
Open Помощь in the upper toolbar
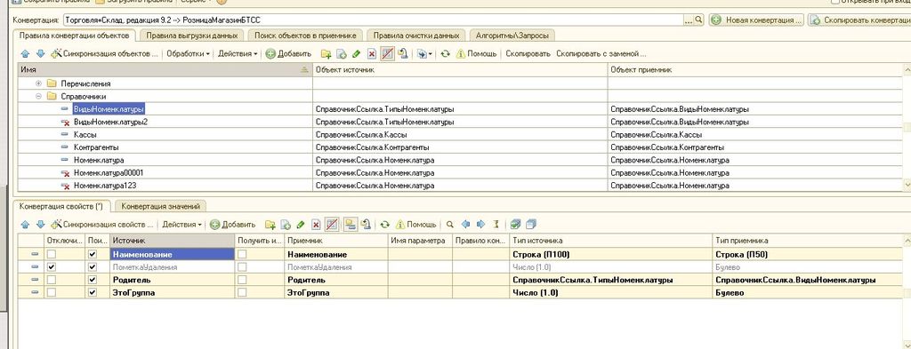click(477, 54)
